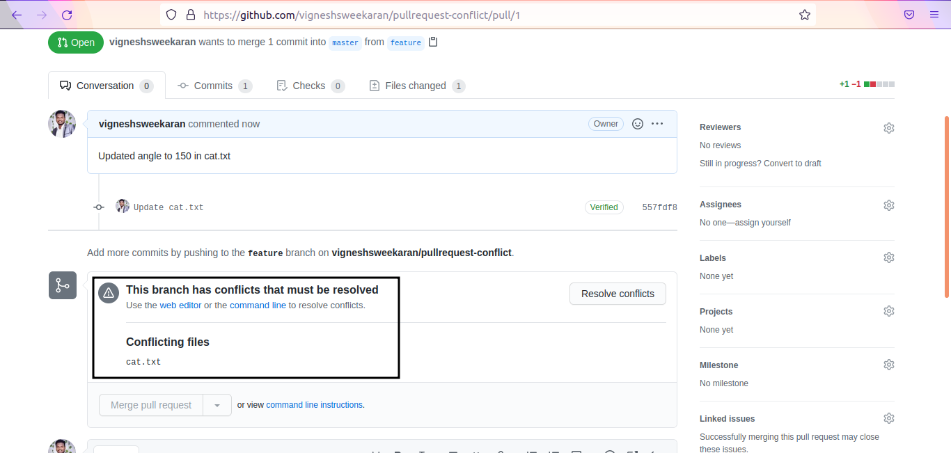
Task: Open the comment three-dot options menu
Action: coord(657,124)
